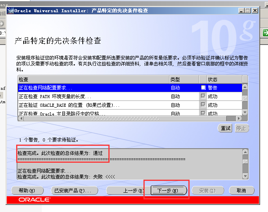
Task: Select row 正在检查 Oracle 主目录路径中的空格
Action: 130,113
